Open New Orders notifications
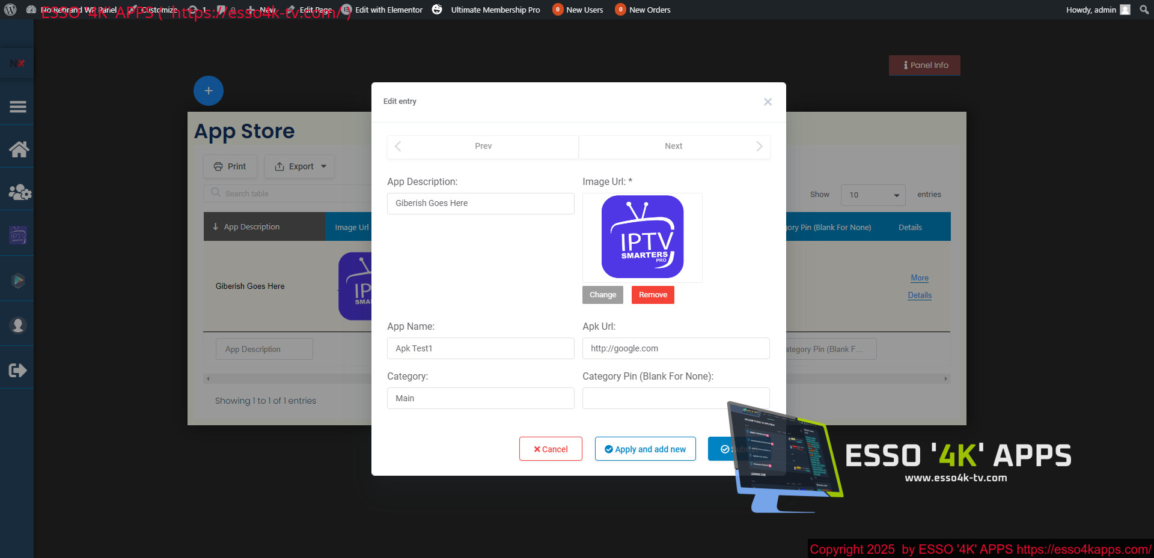The height and width of the screenshot is (558, 1154). (643, 10)
